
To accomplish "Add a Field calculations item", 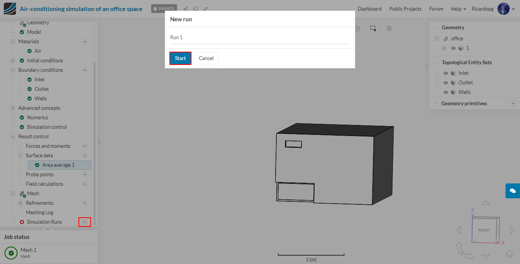I will point(85,184).
